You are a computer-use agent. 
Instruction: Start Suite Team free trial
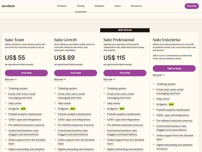[x=26, y=73]
